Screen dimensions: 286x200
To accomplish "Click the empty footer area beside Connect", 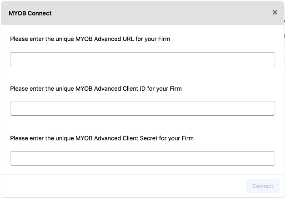I will (x=123, y=186).
